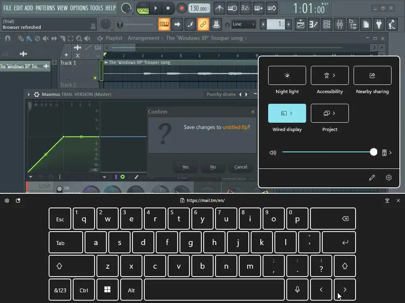405x303 pixels.
Task: Select the playlist Zoom tool
Action: pyautogui.click(x=79, y=38)
